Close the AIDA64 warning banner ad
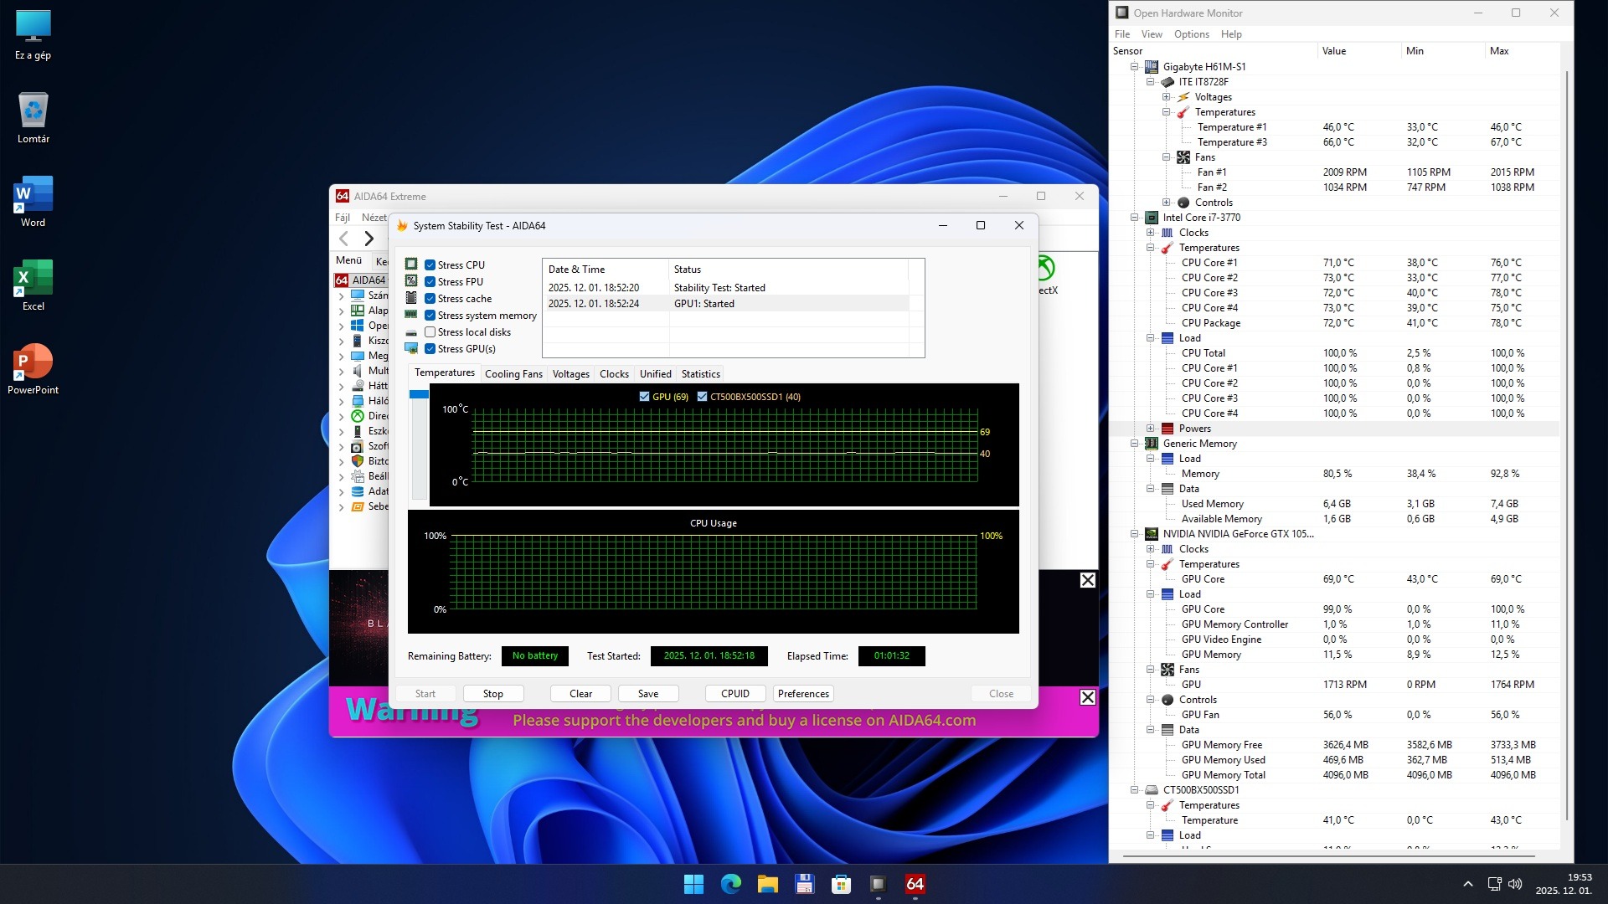Viewport: 1608px width, 904px height. coord(1087,697)
